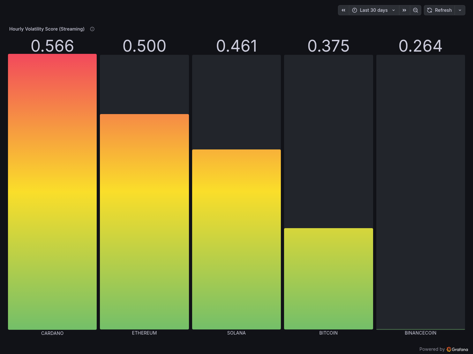Select the BITCOIN gauge bar
The width and height of the screenshot is (473, 354).
coord(328,279)
